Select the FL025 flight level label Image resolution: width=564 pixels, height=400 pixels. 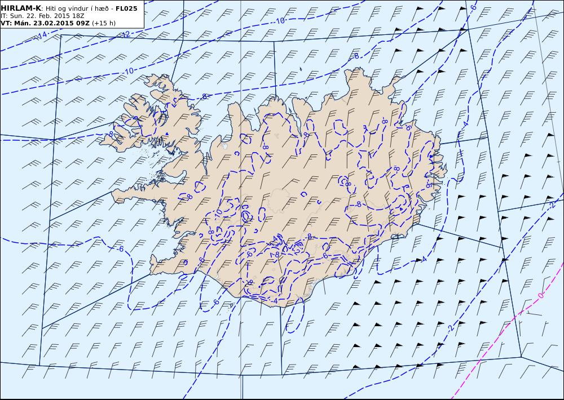pos(126,8)
